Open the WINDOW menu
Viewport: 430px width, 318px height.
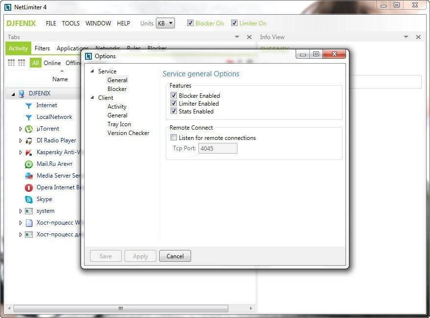[x=98, y=23]
